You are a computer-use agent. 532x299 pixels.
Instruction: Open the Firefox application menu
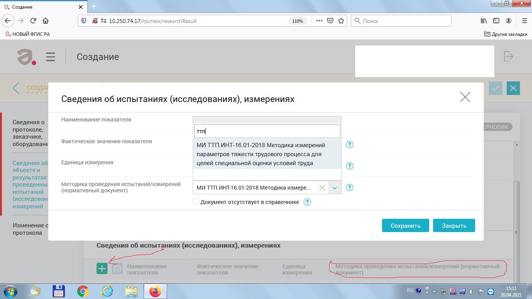coord(524,21)
